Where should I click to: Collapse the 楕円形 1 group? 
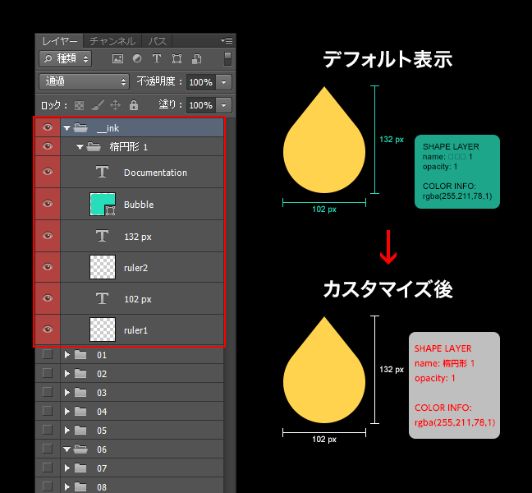(80, 147)
